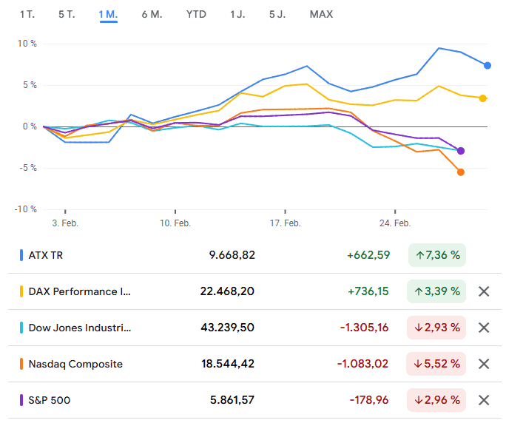
Task: Click the Dow Jones price 43.239,50
Action: (x=228, y=328)
